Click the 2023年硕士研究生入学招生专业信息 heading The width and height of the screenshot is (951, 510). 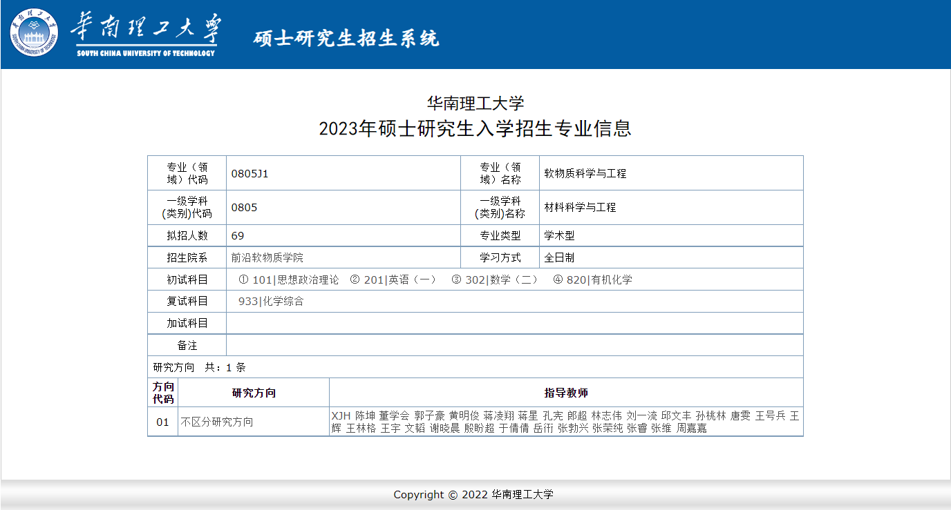tap(475, 129)
